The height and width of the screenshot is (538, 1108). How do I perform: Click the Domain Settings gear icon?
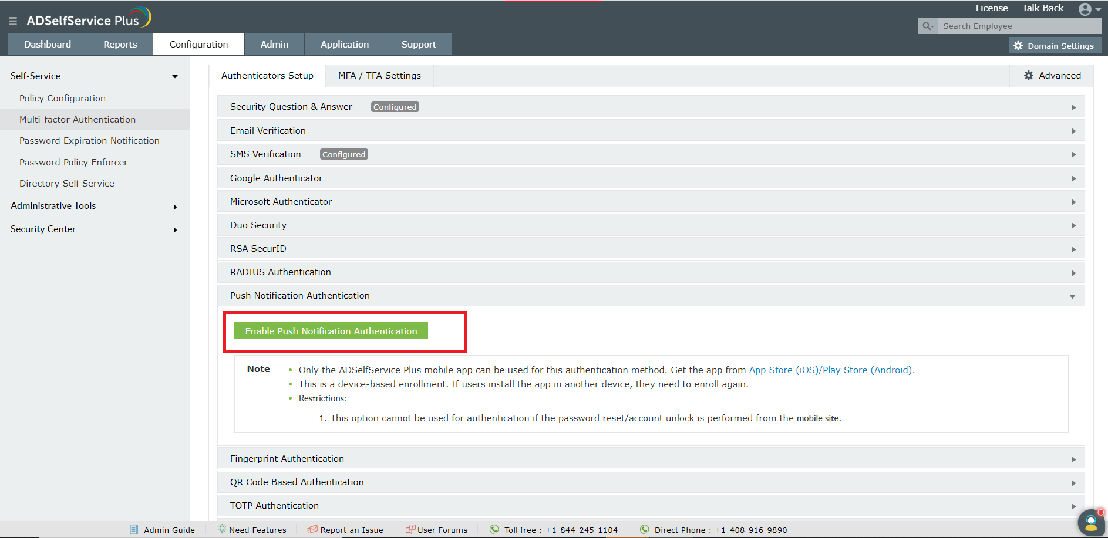1018,46
